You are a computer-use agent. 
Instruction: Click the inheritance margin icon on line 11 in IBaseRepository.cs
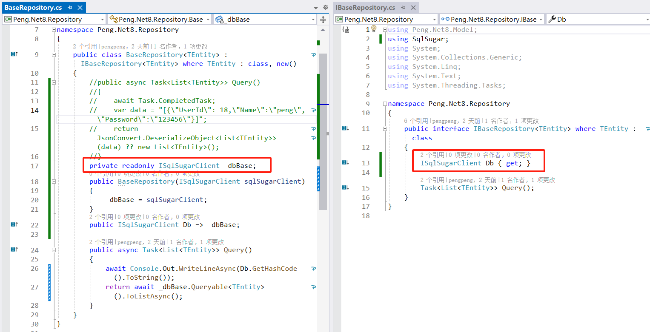[345, 128]
